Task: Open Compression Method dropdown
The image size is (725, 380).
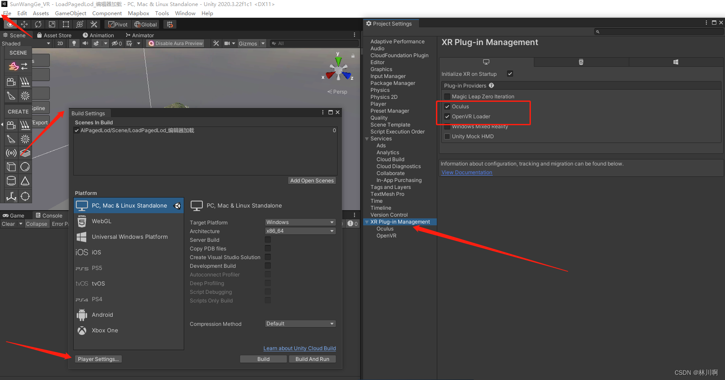Action: pyautogui.click(x=300, y=324)
